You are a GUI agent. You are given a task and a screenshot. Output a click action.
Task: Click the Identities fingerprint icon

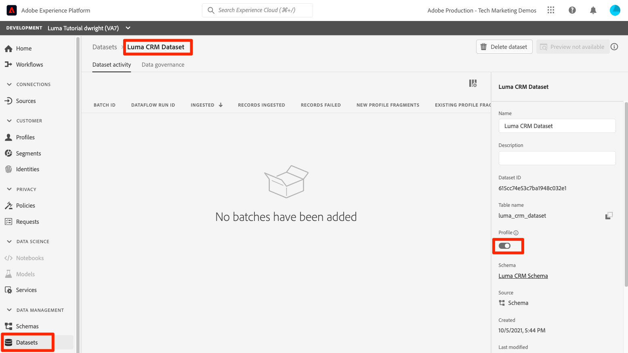(x=8, y=169)
